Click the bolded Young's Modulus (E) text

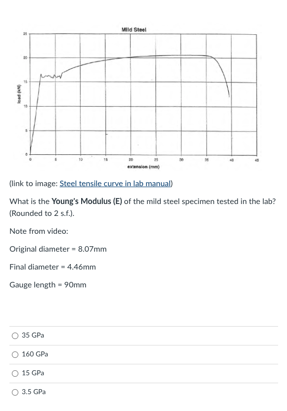point(87,202)
